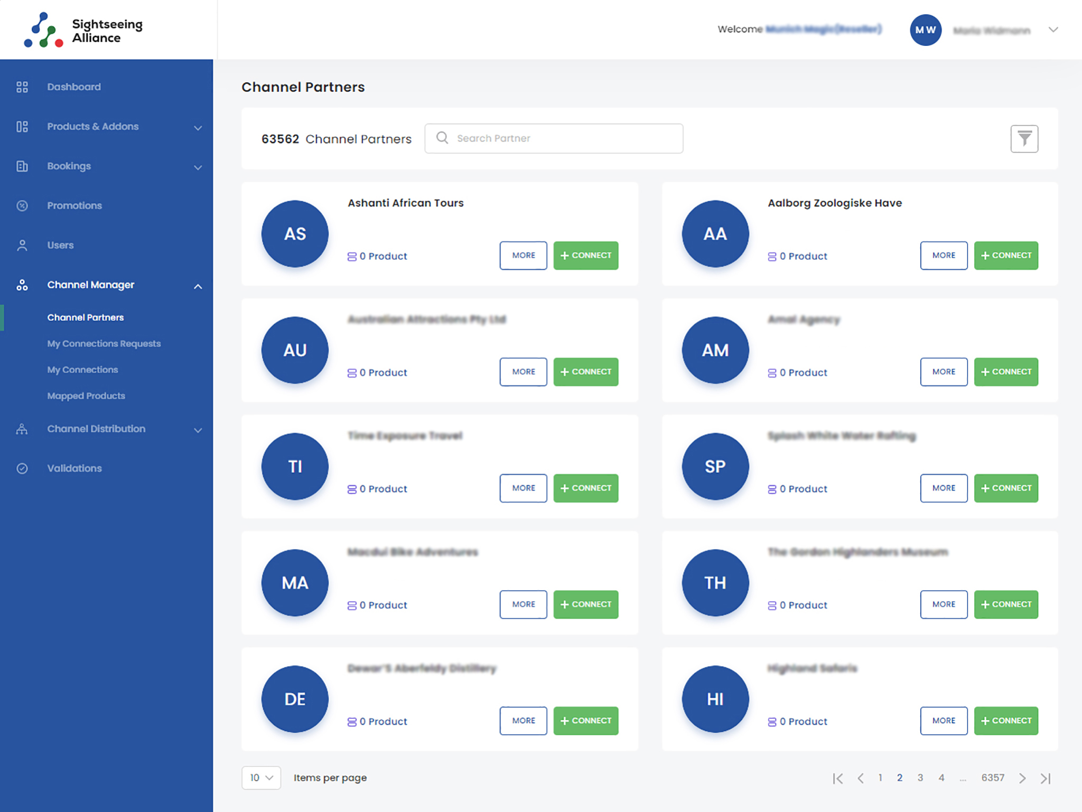Image resolution: width=1082 pixels, height=812 pixels.
Task: Open Bookings using its sidebar icon
Action: pyautogui.click(x=22, y=166)
